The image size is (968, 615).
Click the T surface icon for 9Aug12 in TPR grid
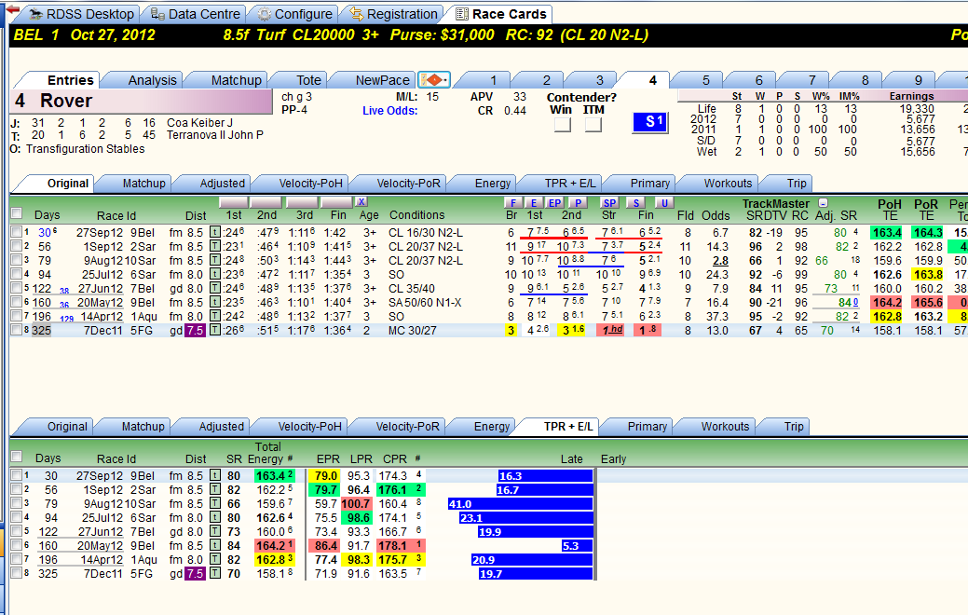point(215,504)
